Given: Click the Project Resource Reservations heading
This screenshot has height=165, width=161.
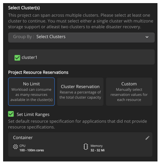Looking at the screenshot, I should pos(38,72).
